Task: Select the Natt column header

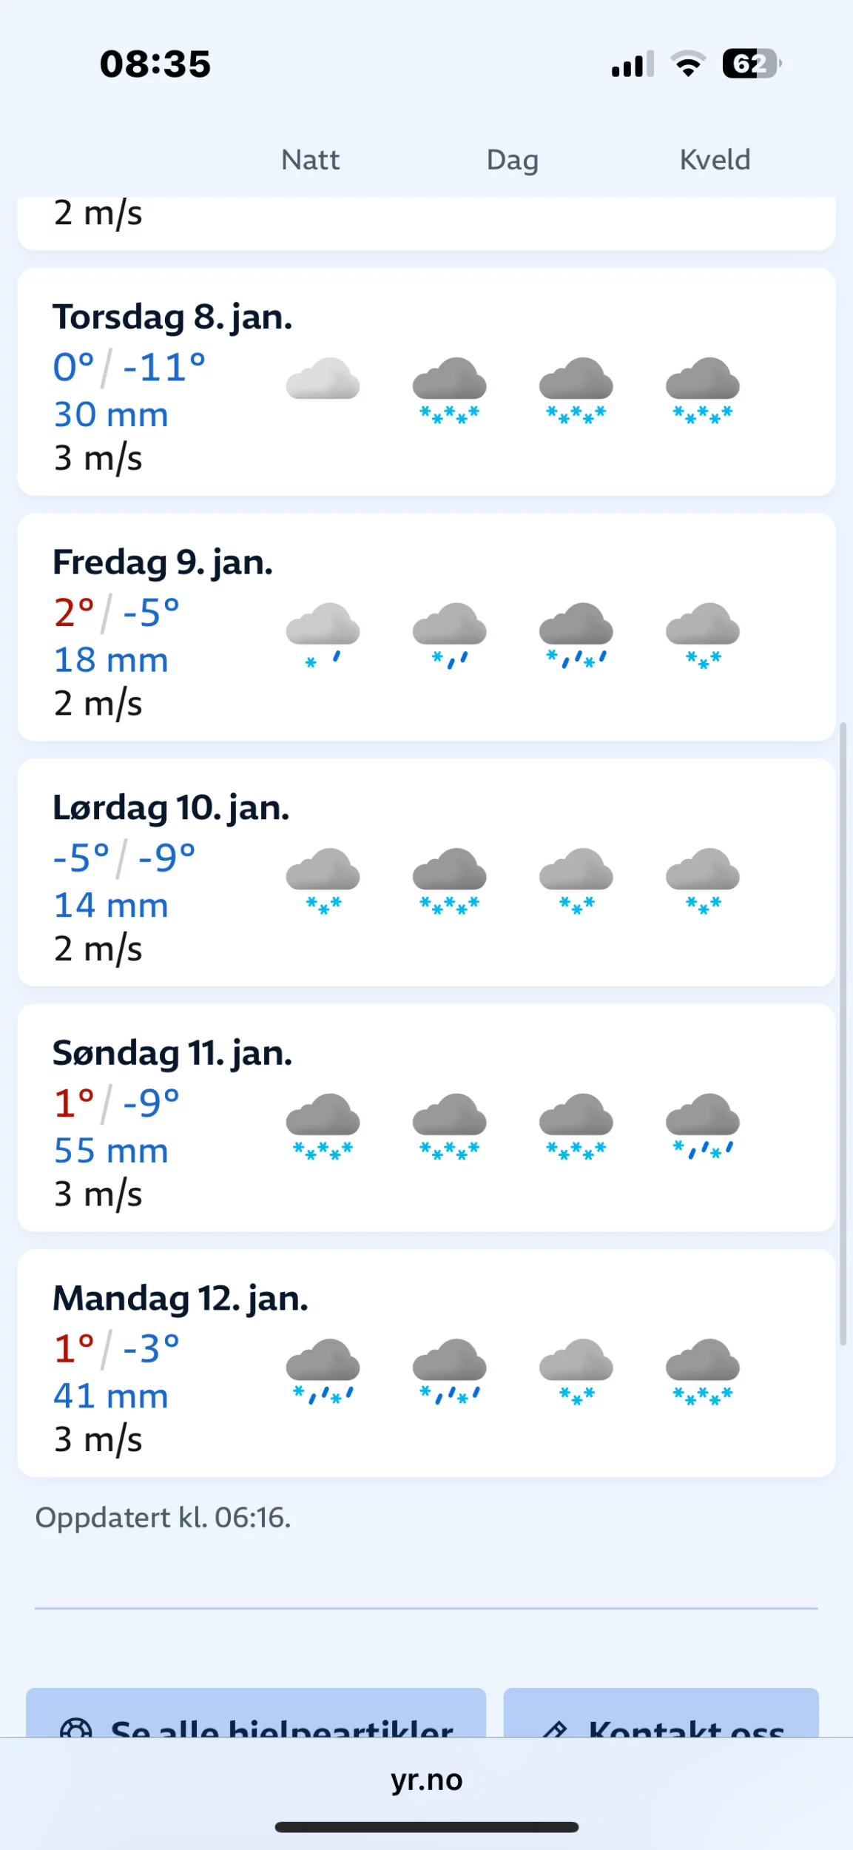Action: click(x=310, y=160)
